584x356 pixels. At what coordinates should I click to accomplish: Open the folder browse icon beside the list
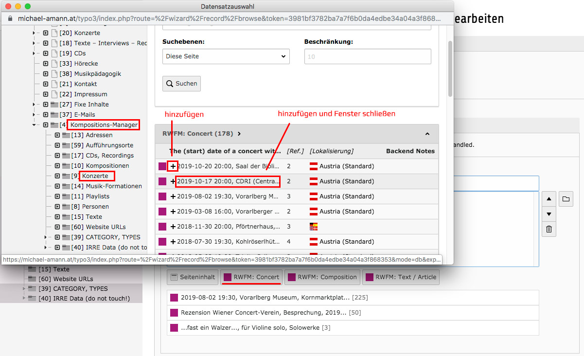pyautogui.click(x=566, y=199)
